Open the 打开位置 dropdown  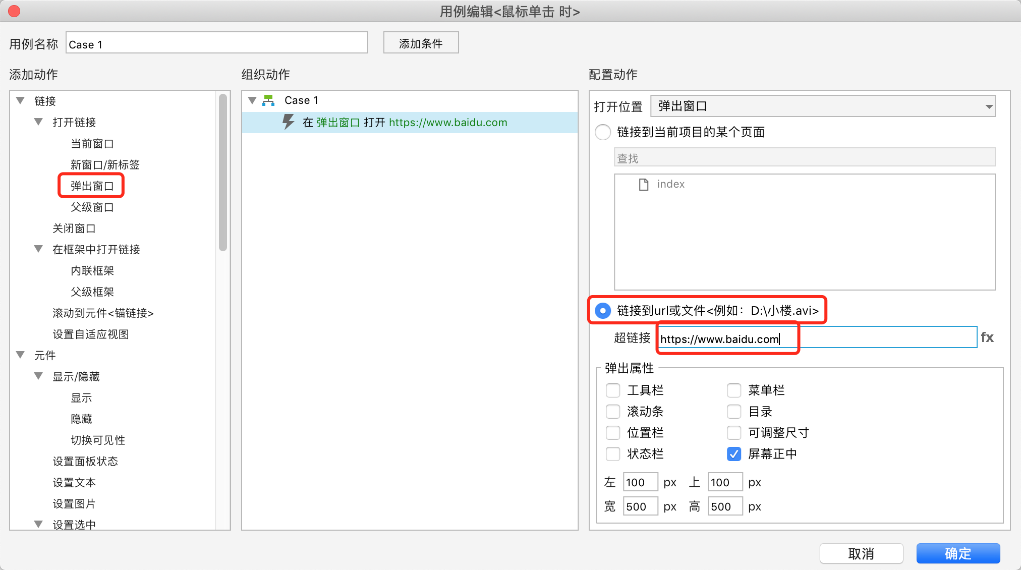[823, 106]
